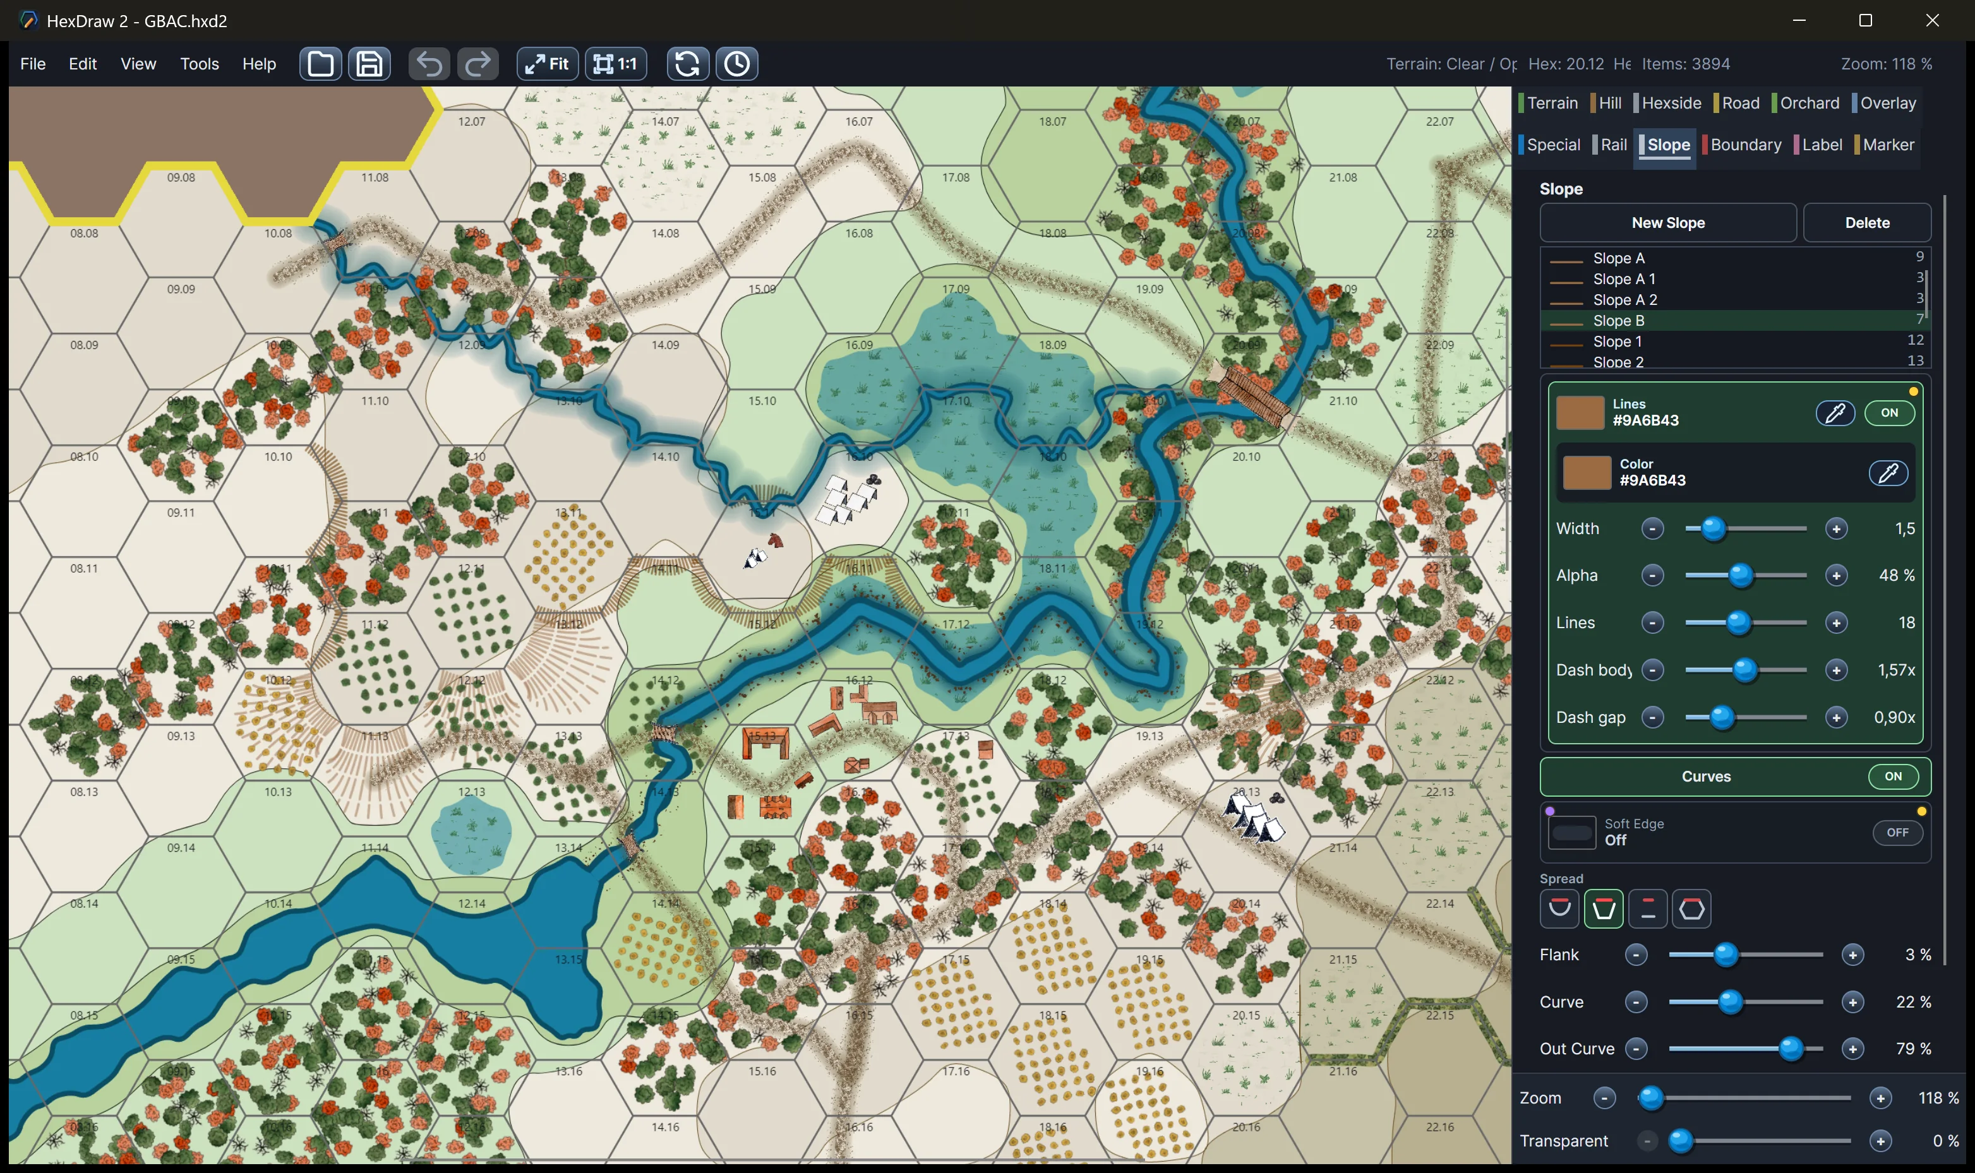The image size is (1975, 1173).
Task: Decrease Flank with minus button
Action: [1636, 955]
